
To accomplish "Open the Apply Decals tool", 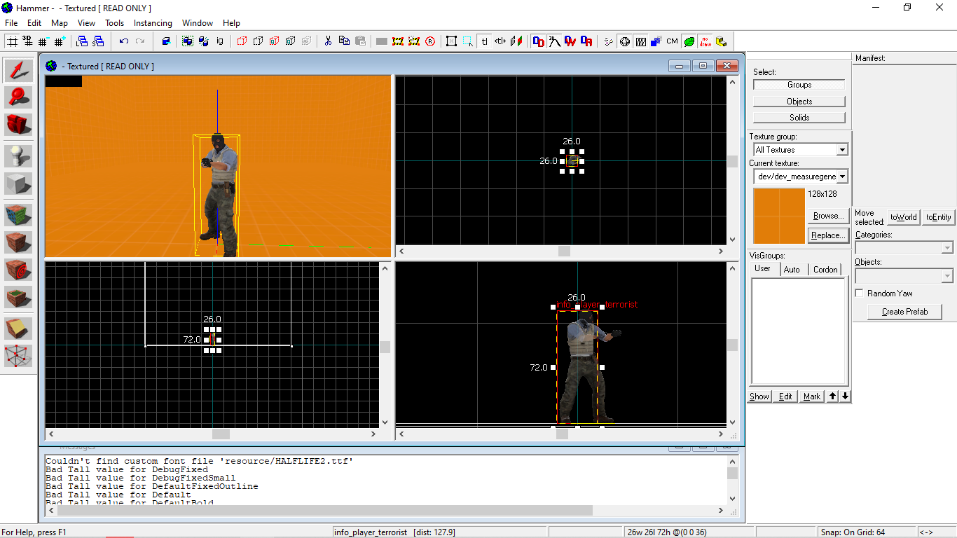I will (x=19, y=270).
